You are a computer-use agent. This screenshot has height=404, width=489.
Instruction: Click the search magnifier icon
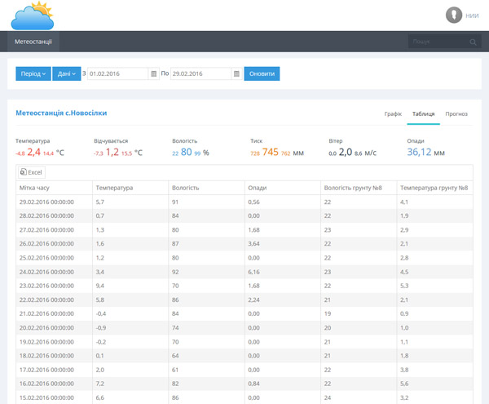pos(473,42)
